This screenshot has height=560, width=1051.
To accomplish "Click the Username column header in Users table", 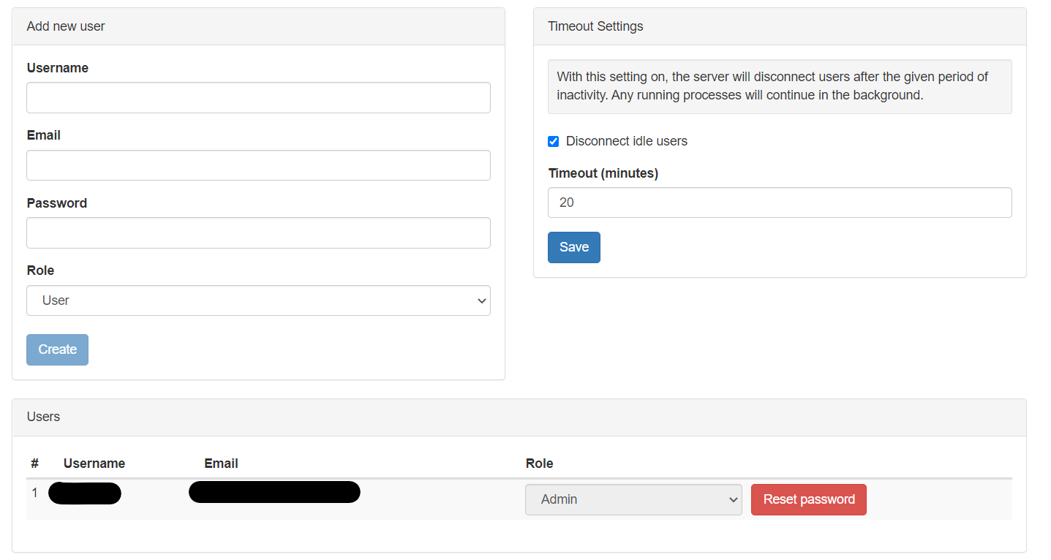I will pos(94,463).
